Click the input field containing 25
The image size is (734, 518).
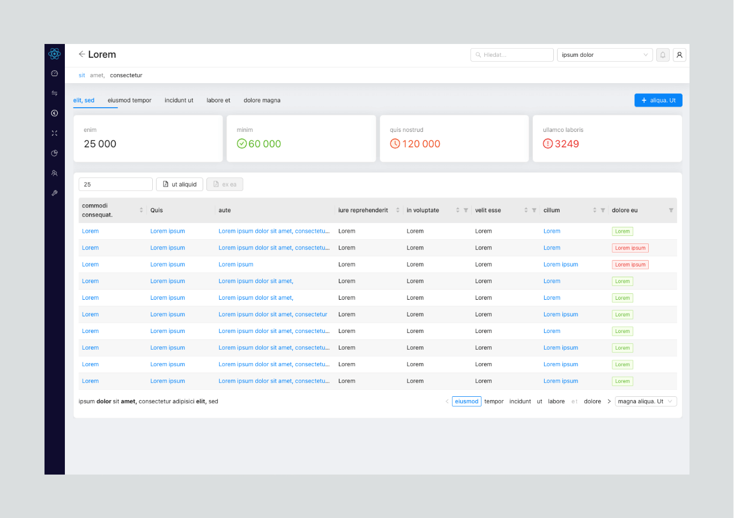pos(116,184)
